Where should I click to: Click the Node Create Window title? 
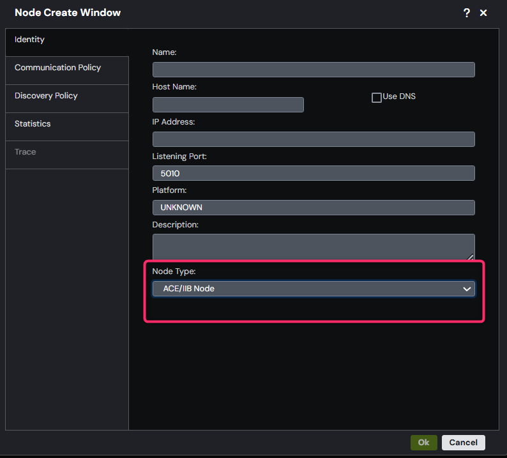(68, 13)
